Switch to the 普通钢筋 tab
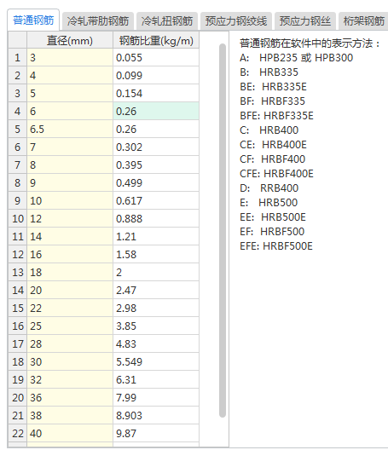 pyautogui.click(x=33, y=20)
